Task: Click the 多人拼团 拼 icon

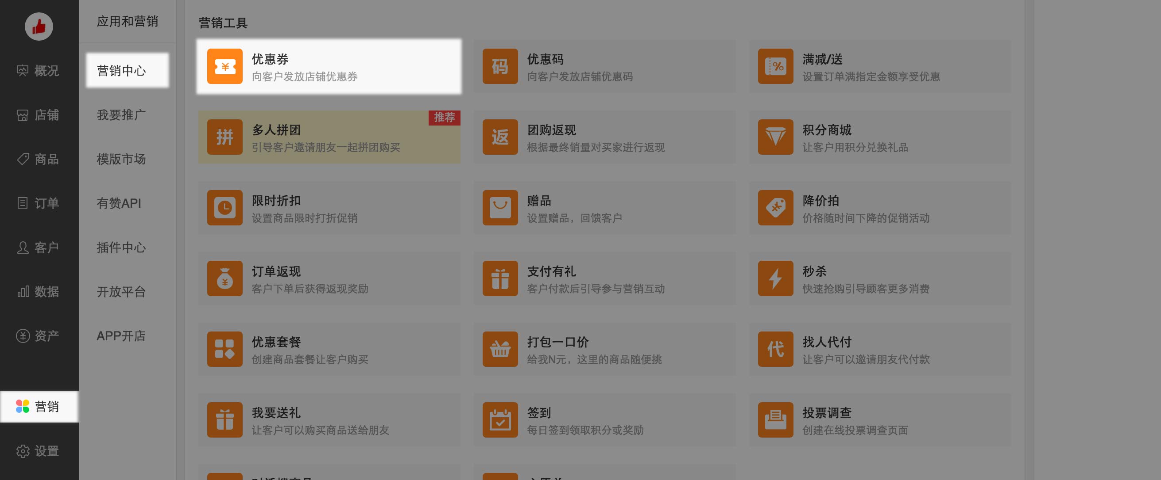Action: [x=224, y=137]
